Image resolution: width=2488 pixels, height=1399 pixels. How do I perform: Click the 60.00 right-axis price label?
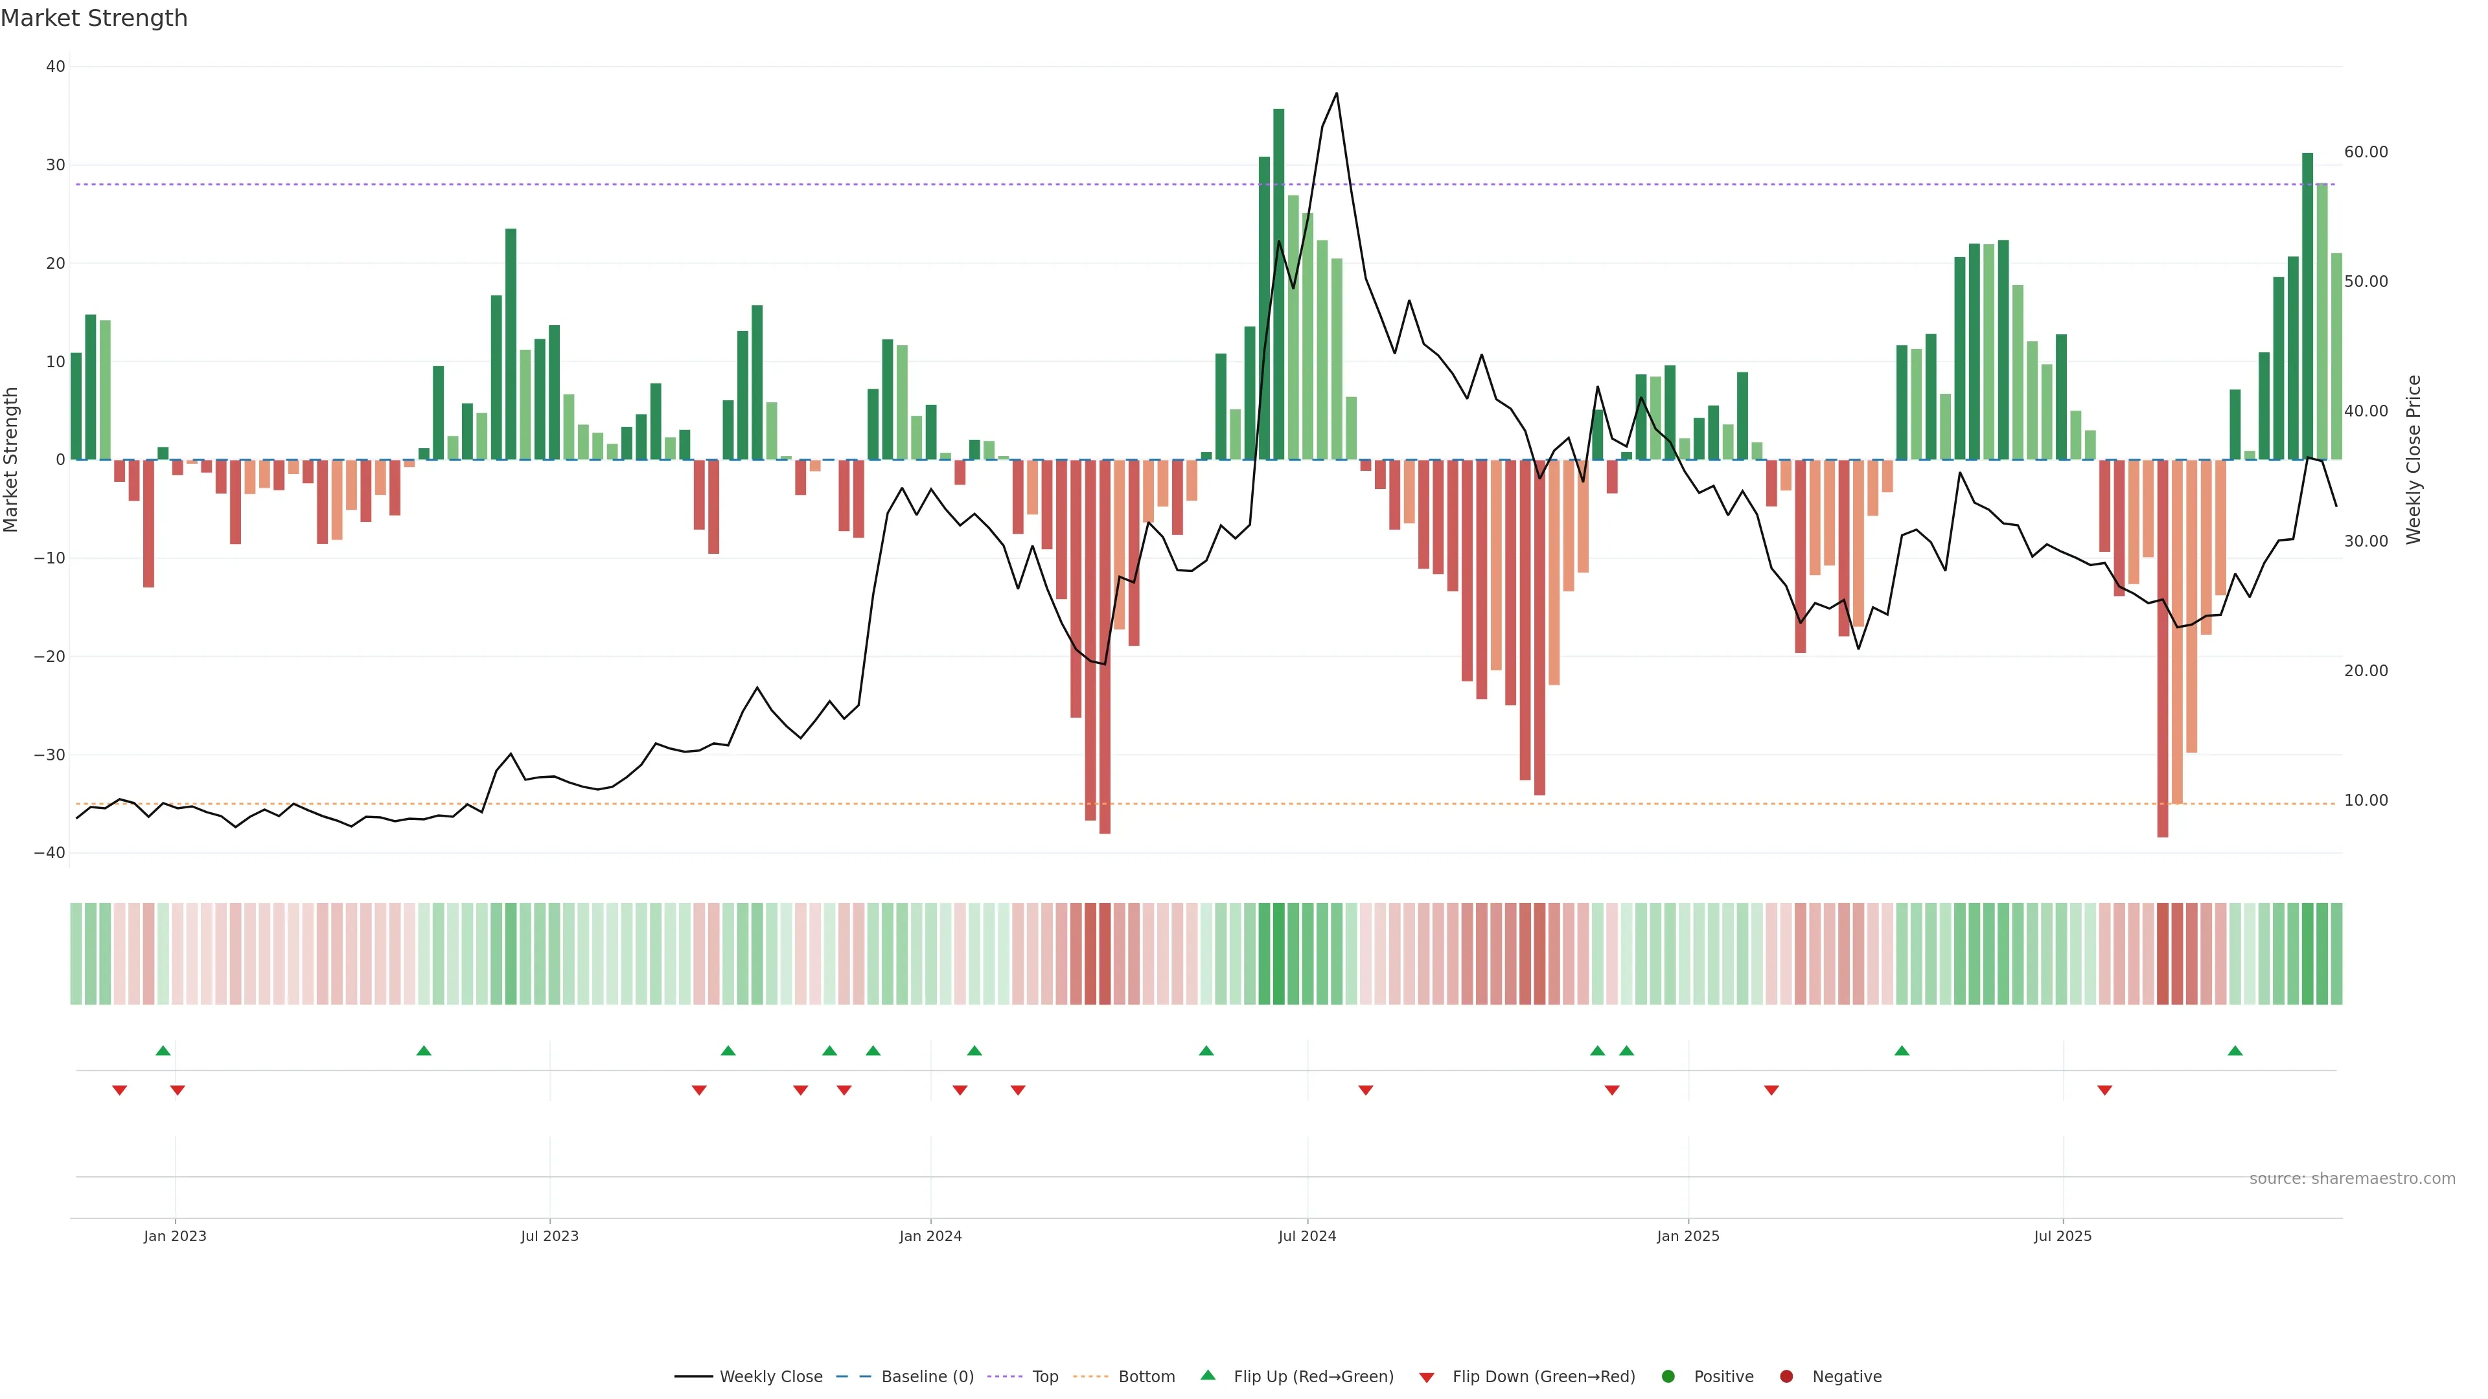point(2366,152)
